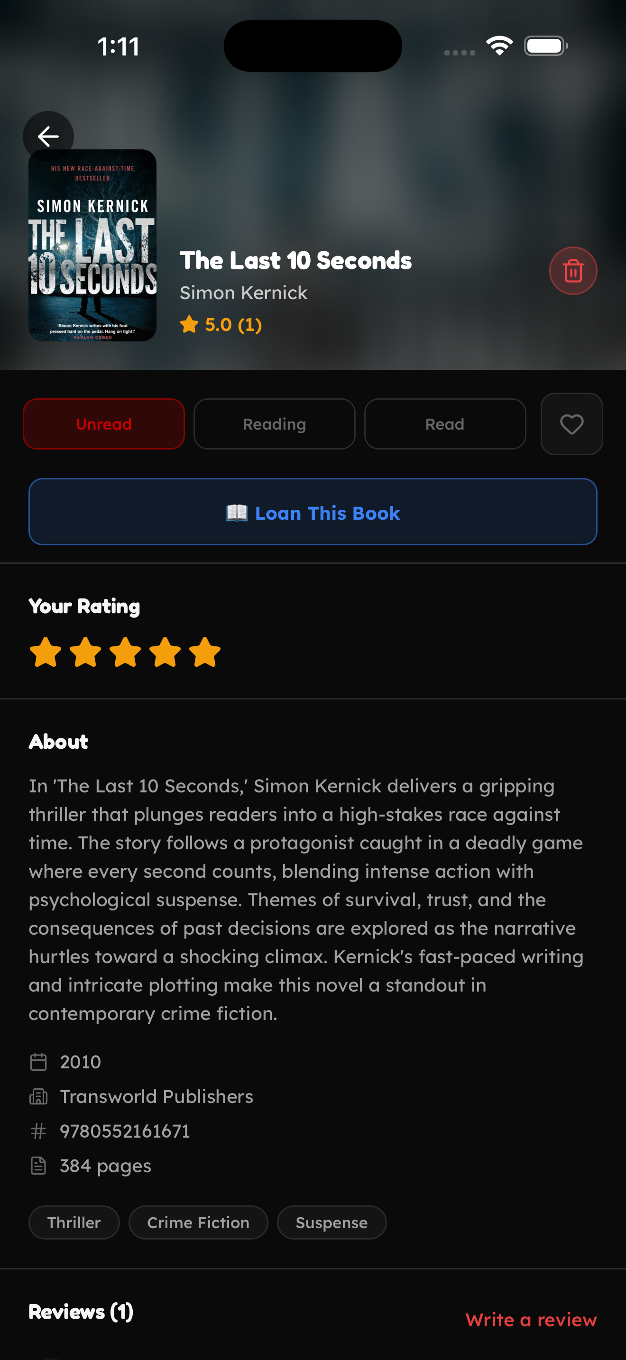Viewport: 626px width, 1360px height.
Task: Tap the author name Simon Kernick
Action: (x=243, y=293)
